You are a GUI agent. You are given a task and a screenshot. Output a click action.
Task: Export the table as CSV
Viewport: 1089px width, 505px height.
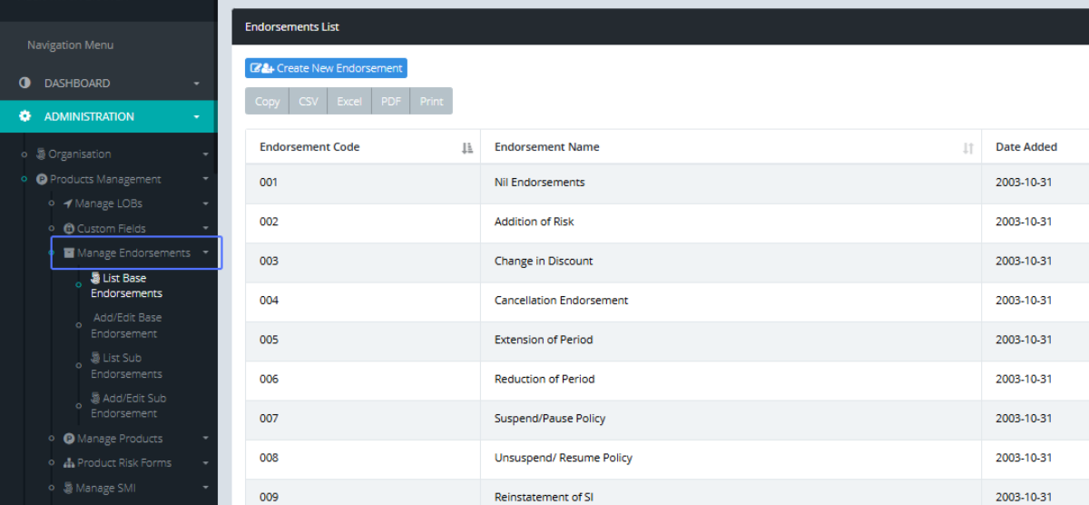pyautogui.click(x=309, y=102)
